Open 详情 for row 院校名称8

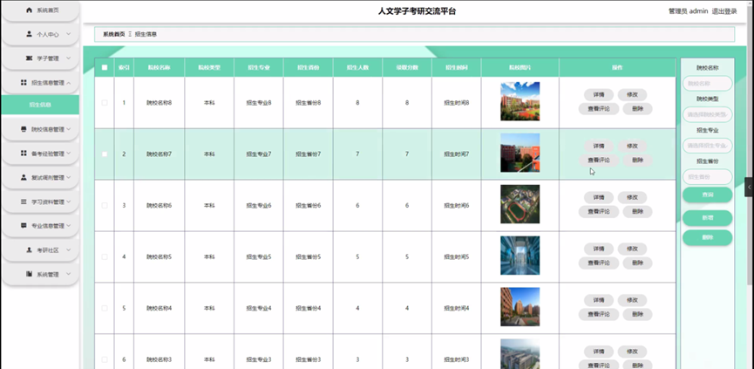click(599, 94)
